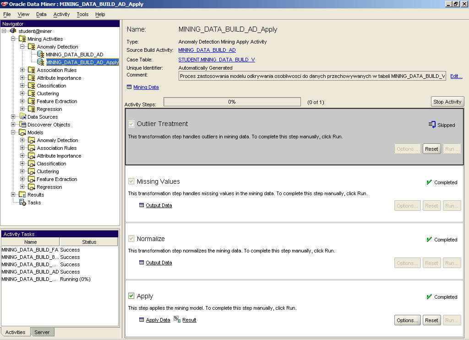Click the Mining Activities folder icon

[22, 39]
